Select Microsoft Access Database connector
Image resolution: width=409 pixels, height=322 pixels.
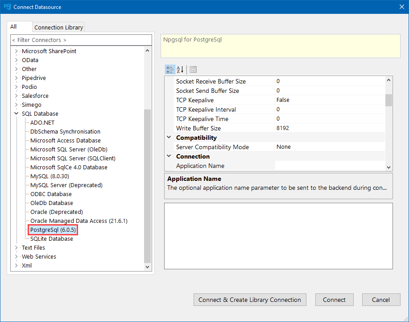point(66,141)
